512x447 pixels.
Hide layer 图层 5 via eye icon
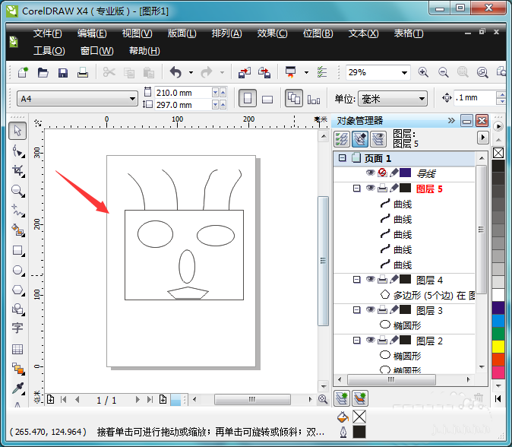[371, 189]
